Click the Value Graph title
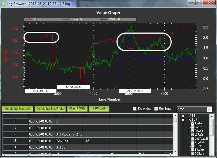The width and height of the screenshot is (217, 158). coord(108,13)
